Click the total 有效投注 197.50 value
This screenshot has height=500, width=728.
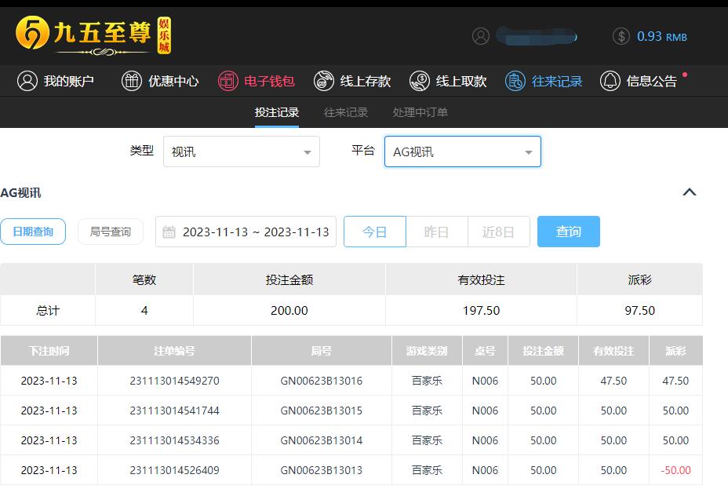pyautogui.click(x=482, y=310)
